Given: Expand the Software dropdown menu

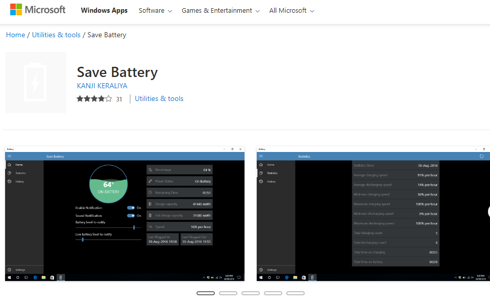Looking at the screenshot, I should [155, 10].
